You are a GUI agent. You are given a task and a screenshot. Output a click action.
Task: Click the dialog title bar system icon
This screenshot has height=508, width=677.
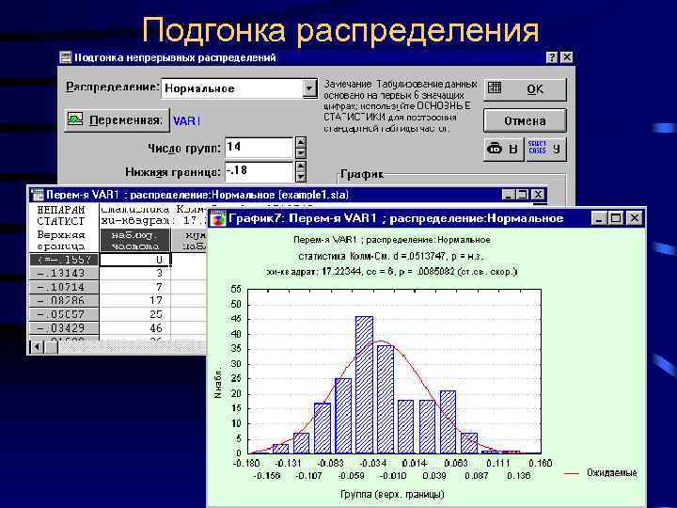(66, 57)
